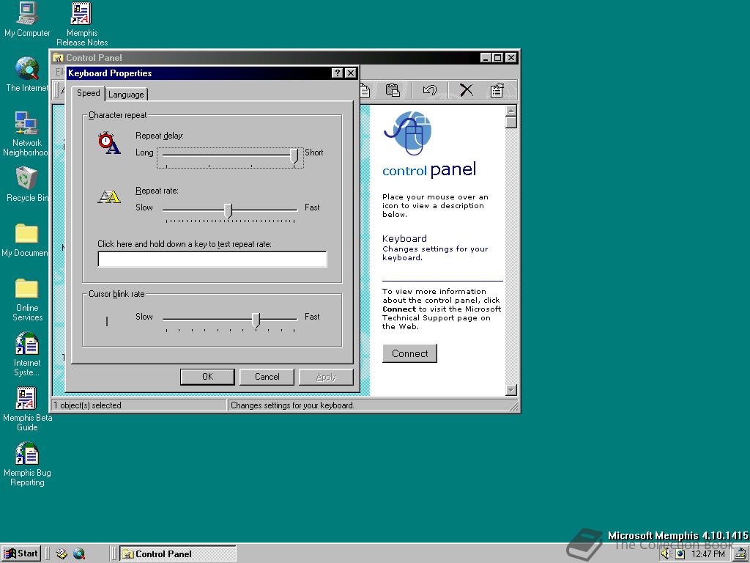Switch to the Speed tab
Screen dimensions: 750x563
[89, 93]
